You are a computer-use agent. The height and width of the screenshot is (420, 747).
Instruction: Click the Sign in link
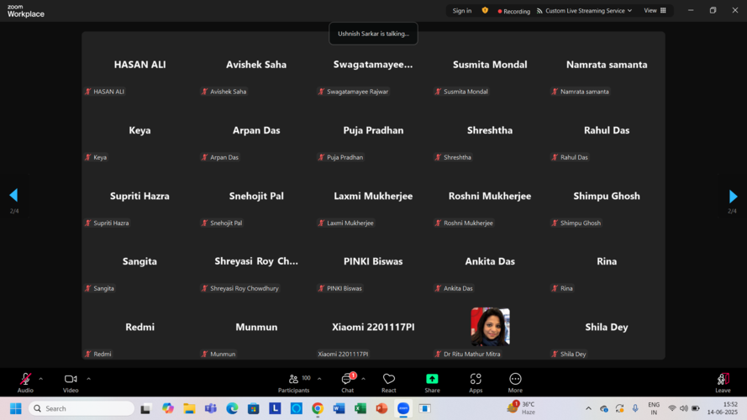(462, 11)
